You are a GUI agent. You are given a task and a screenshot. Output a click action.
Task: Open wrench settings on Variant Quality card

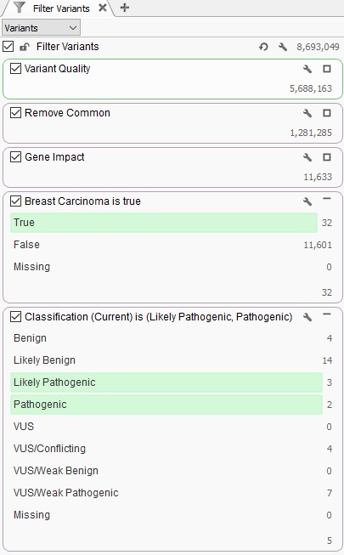(x=307, y=69)
